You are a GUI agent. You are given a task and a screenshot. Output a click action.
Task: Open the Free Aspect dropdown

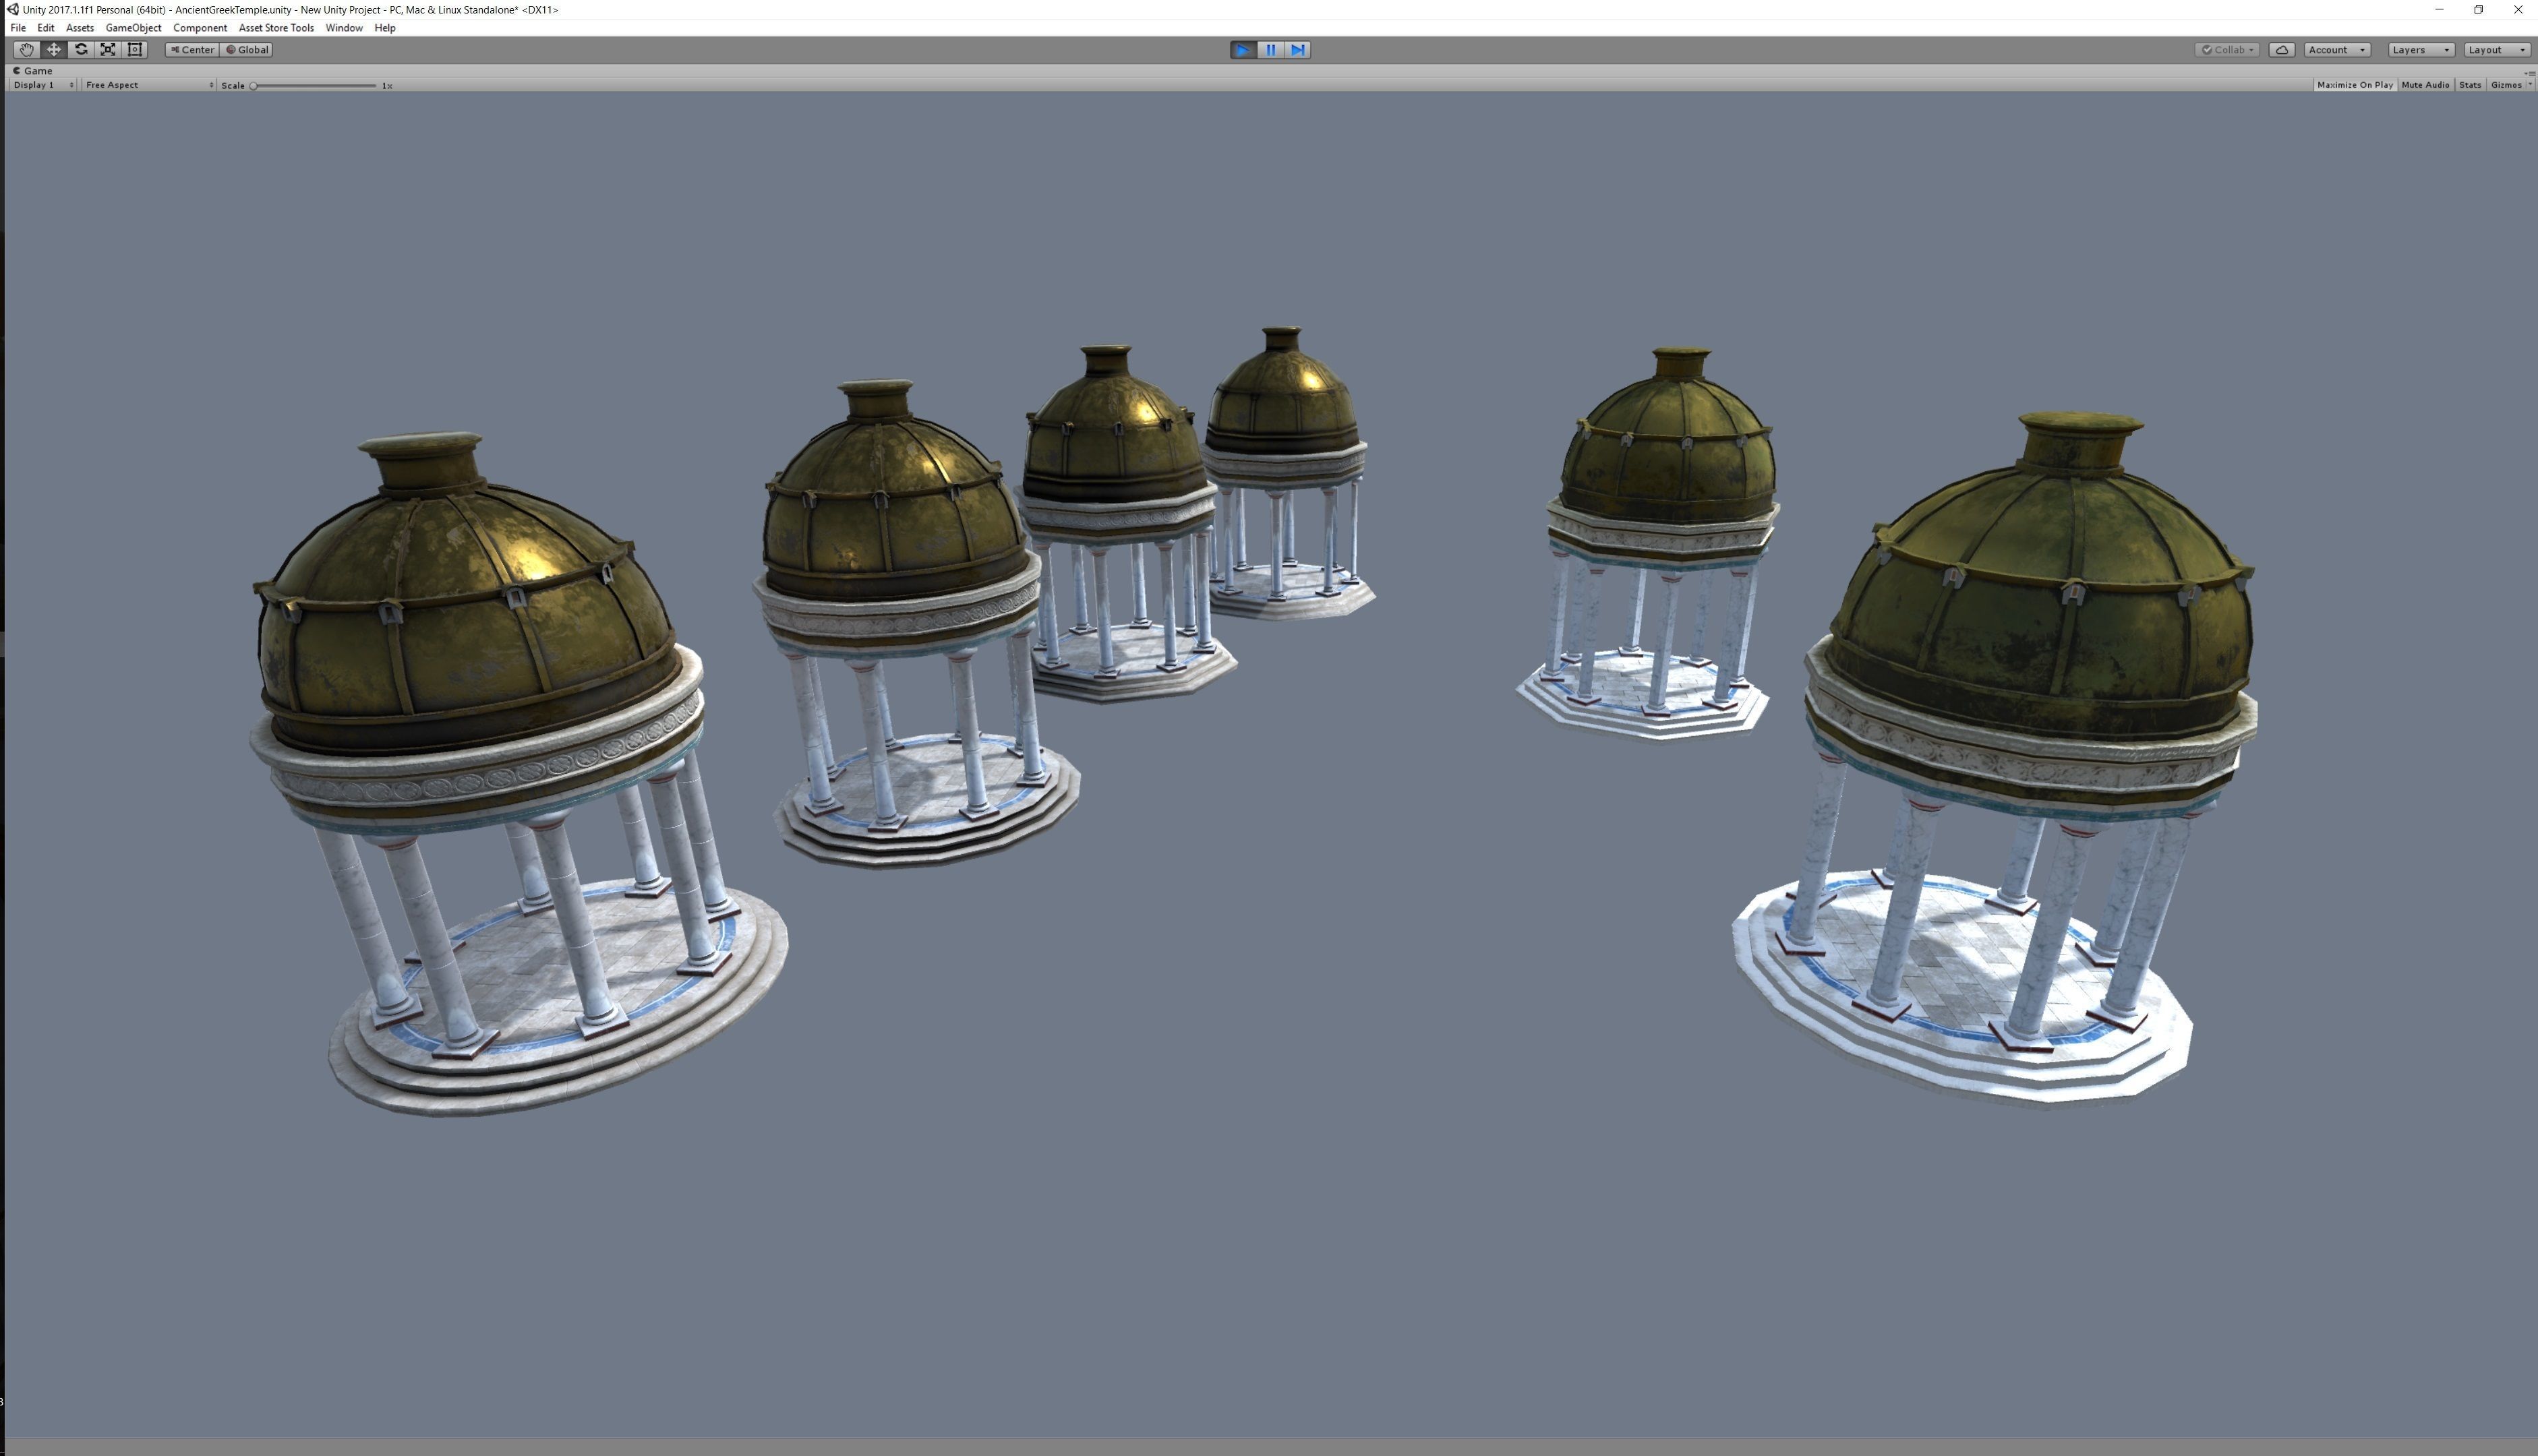coord(148,85)
